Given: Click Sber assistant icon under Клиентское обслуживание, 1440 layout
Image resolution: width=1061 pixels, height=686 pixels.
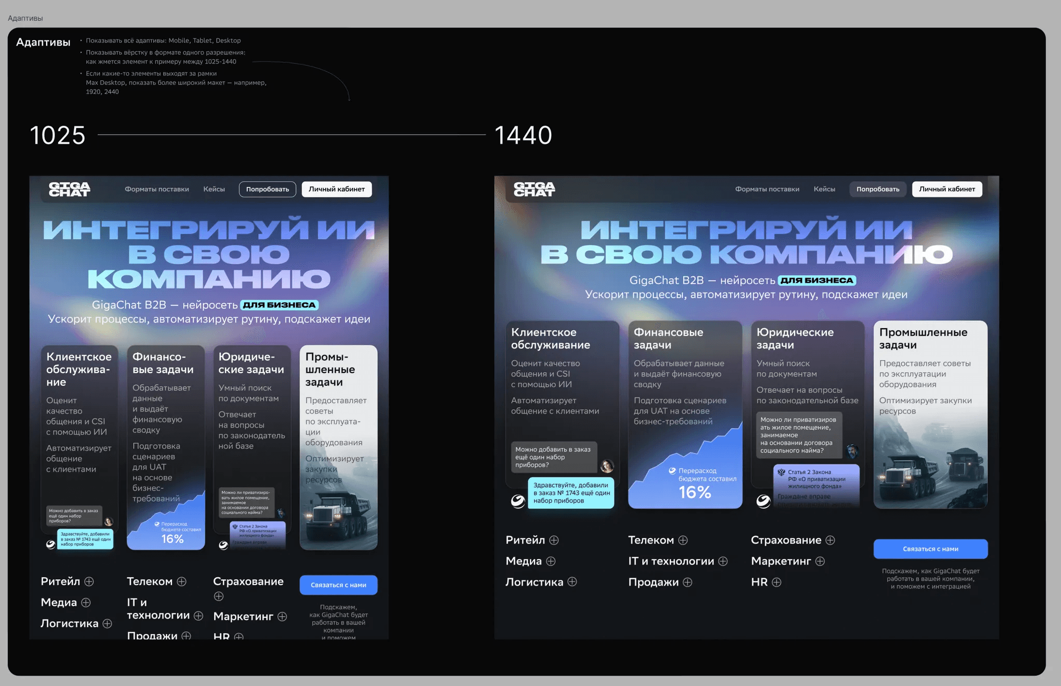Looking at the screenshot, I should (x=518, y=501).
